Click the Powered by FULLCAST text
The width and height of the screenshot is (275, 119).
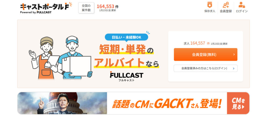pos(36,12)
